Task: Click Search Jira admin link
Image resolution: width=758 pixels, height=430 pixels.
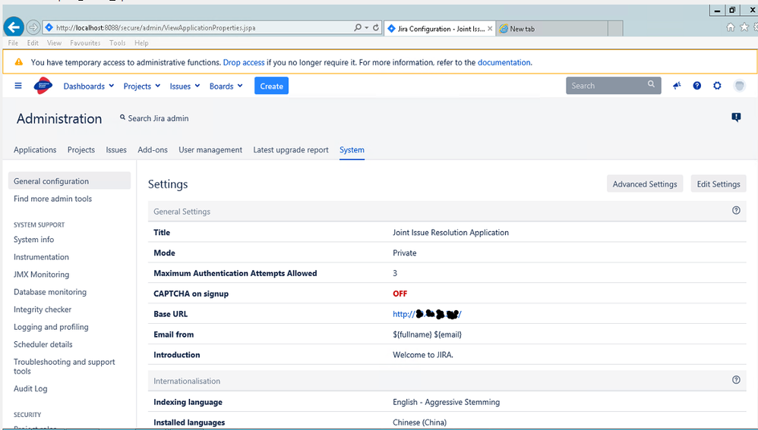Action: 154,118
